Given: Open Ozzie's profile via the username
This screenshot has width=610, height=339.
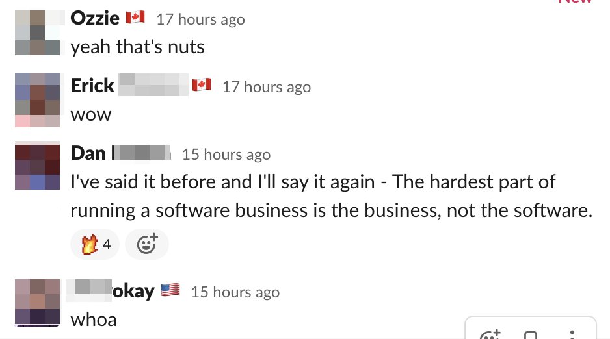Looking at the screenshot, I should (95, 18).
